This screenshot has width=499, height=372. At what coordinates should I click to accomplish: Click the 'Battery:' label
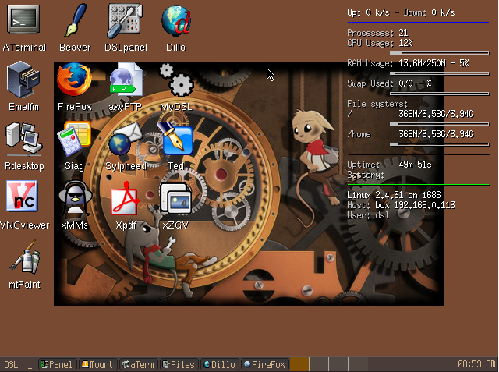[x=366, y=175]
